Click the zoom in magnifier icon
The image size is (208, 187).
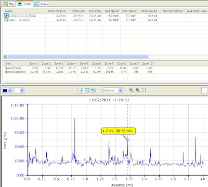tap(131, 90)
